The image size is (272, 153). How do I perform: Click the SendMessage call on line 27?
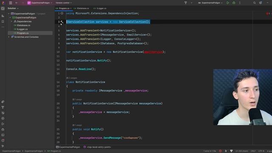(112, 138)
